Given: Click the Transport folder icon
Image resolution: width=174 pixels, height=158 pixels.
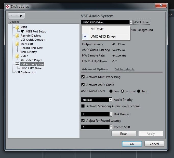Looking at the screenshot, I should tap(17, 44).
